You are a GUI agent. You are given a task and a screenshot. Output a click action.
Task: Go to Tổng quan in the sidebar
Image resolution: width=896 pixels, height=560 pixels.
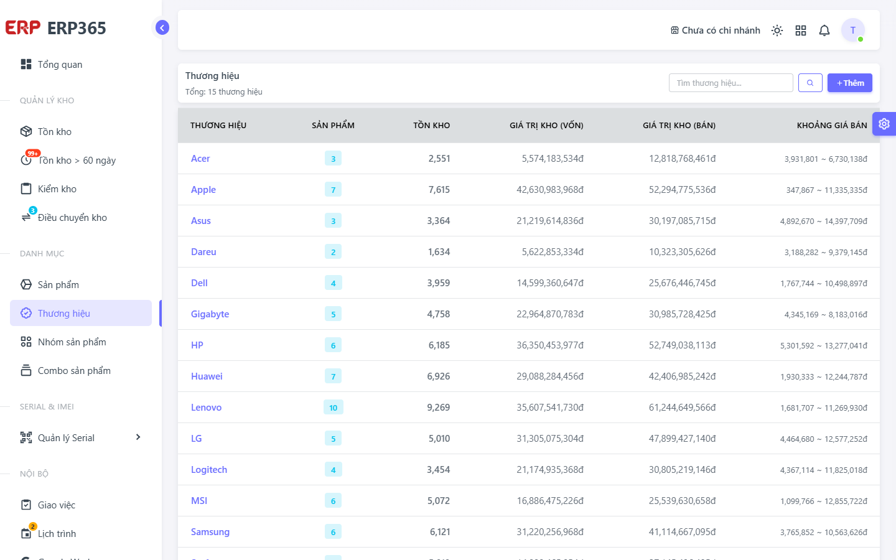click(x=81, y=64)
